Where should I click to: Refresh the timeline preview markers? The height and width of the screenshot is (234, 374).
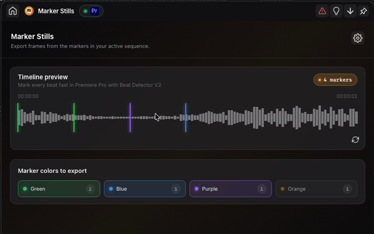[355, 139]
